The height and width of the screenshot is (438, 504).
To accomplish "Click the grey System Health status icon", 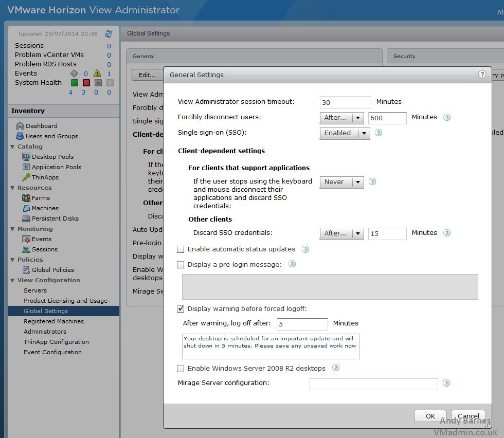I will click(98, 83).
